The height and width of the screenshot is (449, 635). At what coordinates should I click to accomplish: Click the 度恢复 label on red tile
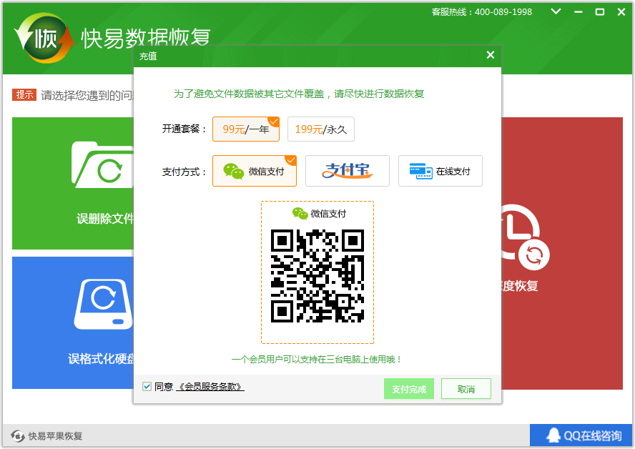pos(520,286)
